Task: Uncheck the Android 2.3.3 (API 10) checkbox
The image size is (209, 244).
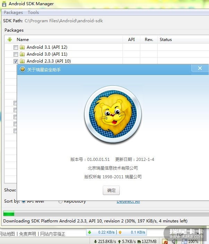Action: coord(16,61)
